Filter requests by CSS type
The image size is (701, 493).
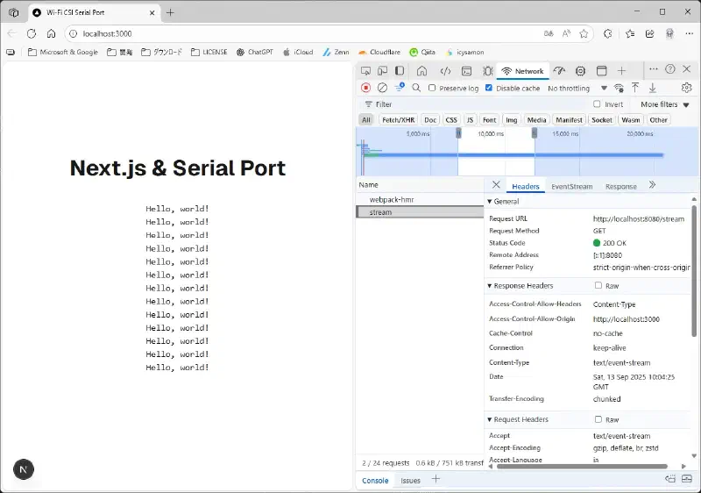click(x=451, y=120)
